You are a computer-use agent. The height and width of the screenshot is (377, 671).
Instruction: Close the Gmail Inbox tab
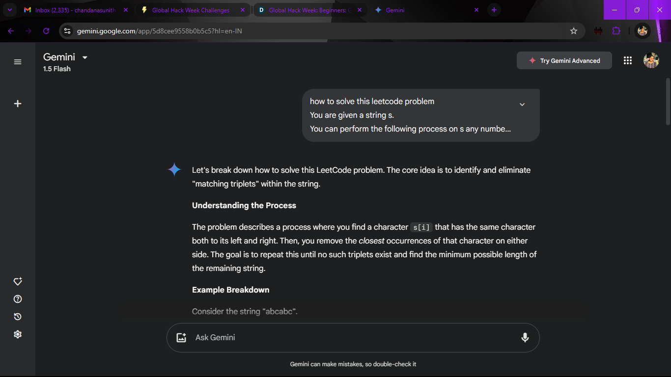(126, 10)
